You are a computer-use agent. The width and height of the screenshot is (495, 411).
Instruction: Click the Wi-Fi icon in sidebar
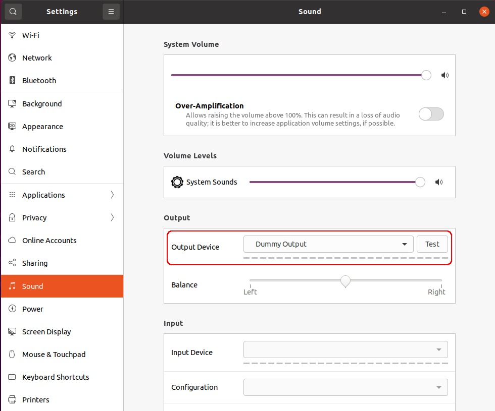click(13, 35)
